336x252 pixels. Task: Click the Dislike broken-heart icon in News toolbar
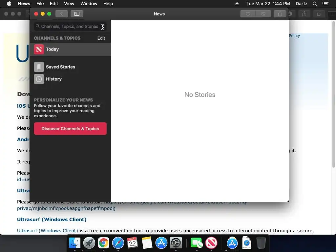[263, 14]
